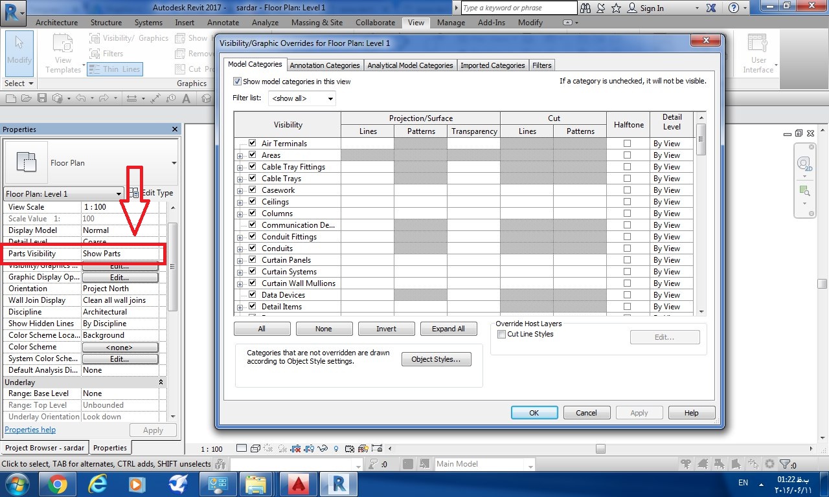Expand the Cable Trays category tree node

(240, 179)
